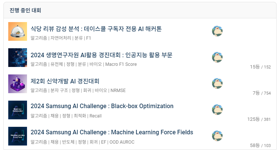This screenshot has width=280, height=153.
Task: Open the Machine Learning Force Fields thumbnail
Action: pos(17,136)
